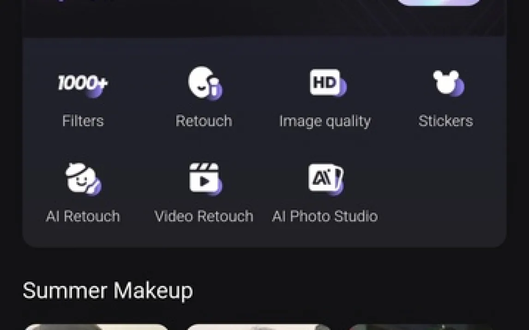Viewport: 529px width, 330px height.
Task: Click the Retouch text label
Action: [x=204, y=121]
